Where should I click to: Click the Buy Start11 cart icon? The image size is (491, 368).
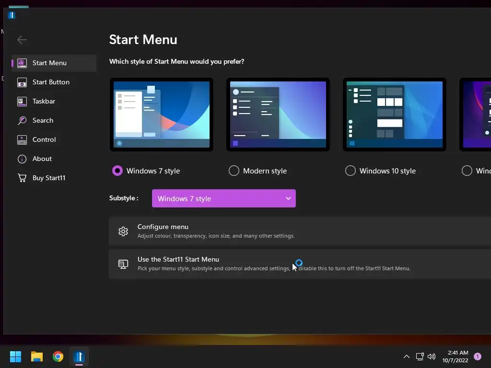coord(22,178)
